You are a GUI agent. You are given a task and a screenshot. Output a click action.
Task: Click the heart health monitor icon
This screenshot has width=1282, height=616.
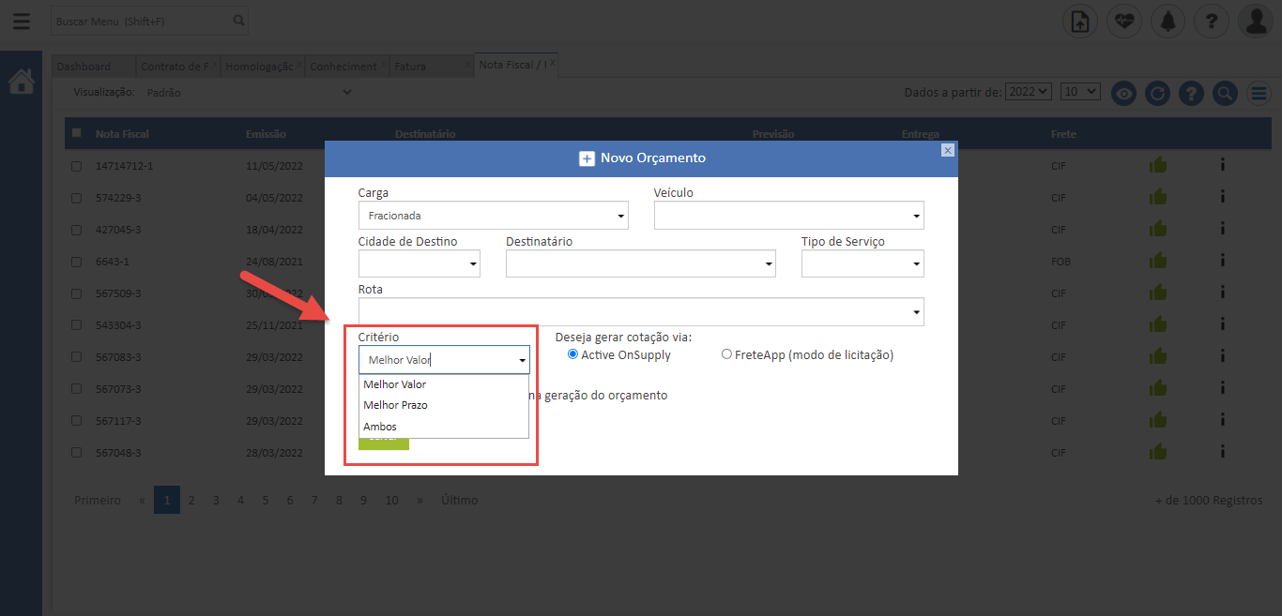coord(1123,22)
